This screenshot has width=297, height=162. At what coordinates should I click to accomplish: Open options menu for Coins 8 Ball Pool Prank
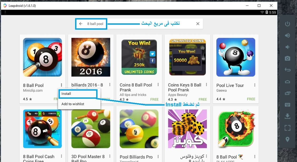(158, 85)
